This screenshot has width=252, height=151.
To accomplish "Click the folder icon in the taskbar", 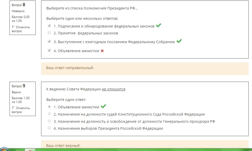I will click(18, 150).
